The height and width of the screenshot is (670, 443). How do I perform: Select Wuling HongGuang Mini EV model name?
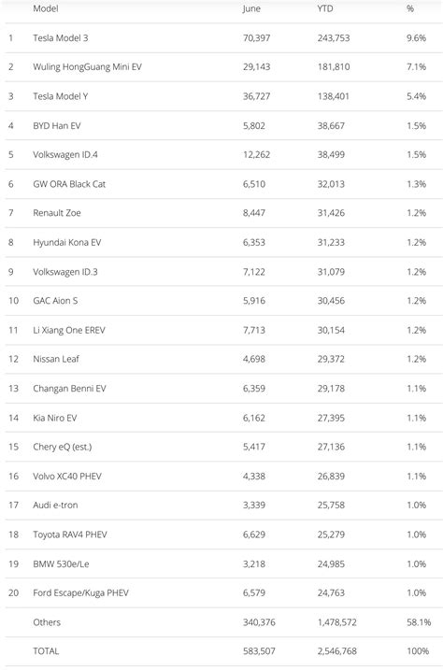click(x=87, y=67)
